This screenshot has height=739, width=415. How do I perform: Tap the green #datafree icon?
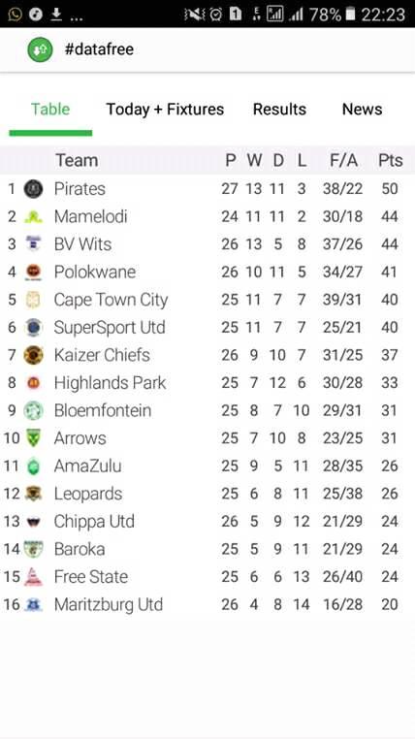coord(40,49)
